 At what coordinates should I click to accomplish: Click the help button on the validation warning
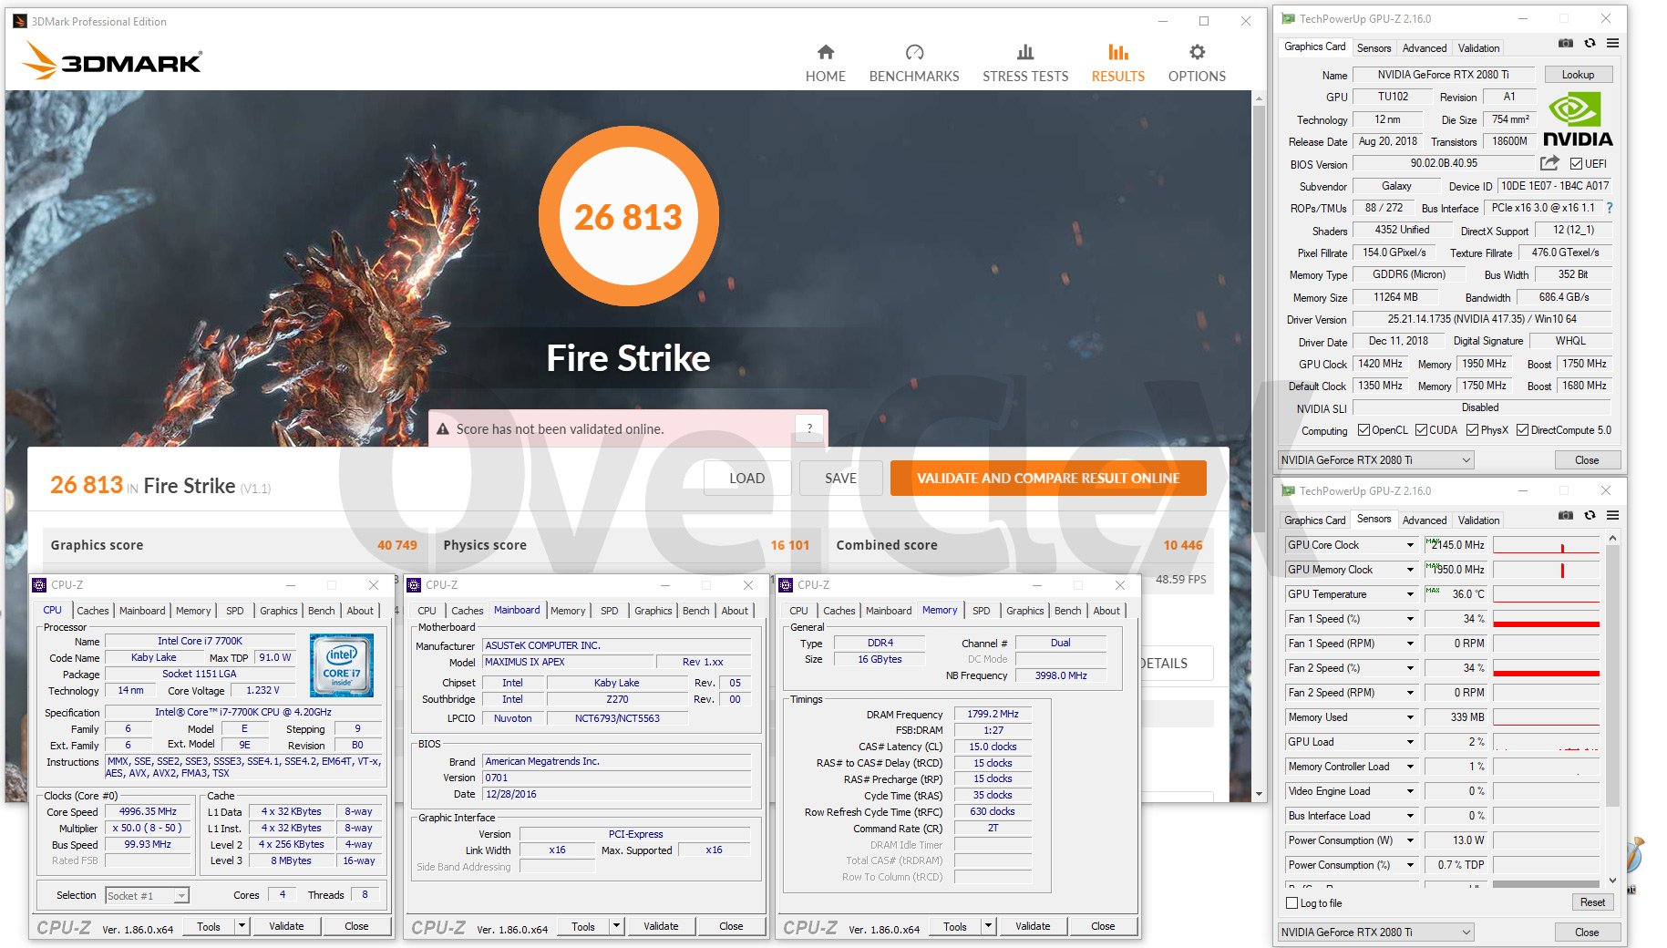pos(809,428)
